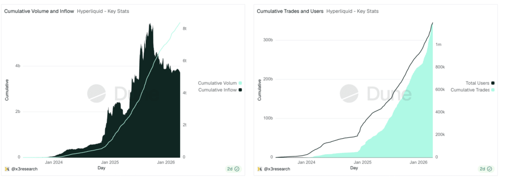Image resolution: width=511 pixels, height=180 pixels.
Task: Click the '6t' right-axis label
Action: click(185, 61)
